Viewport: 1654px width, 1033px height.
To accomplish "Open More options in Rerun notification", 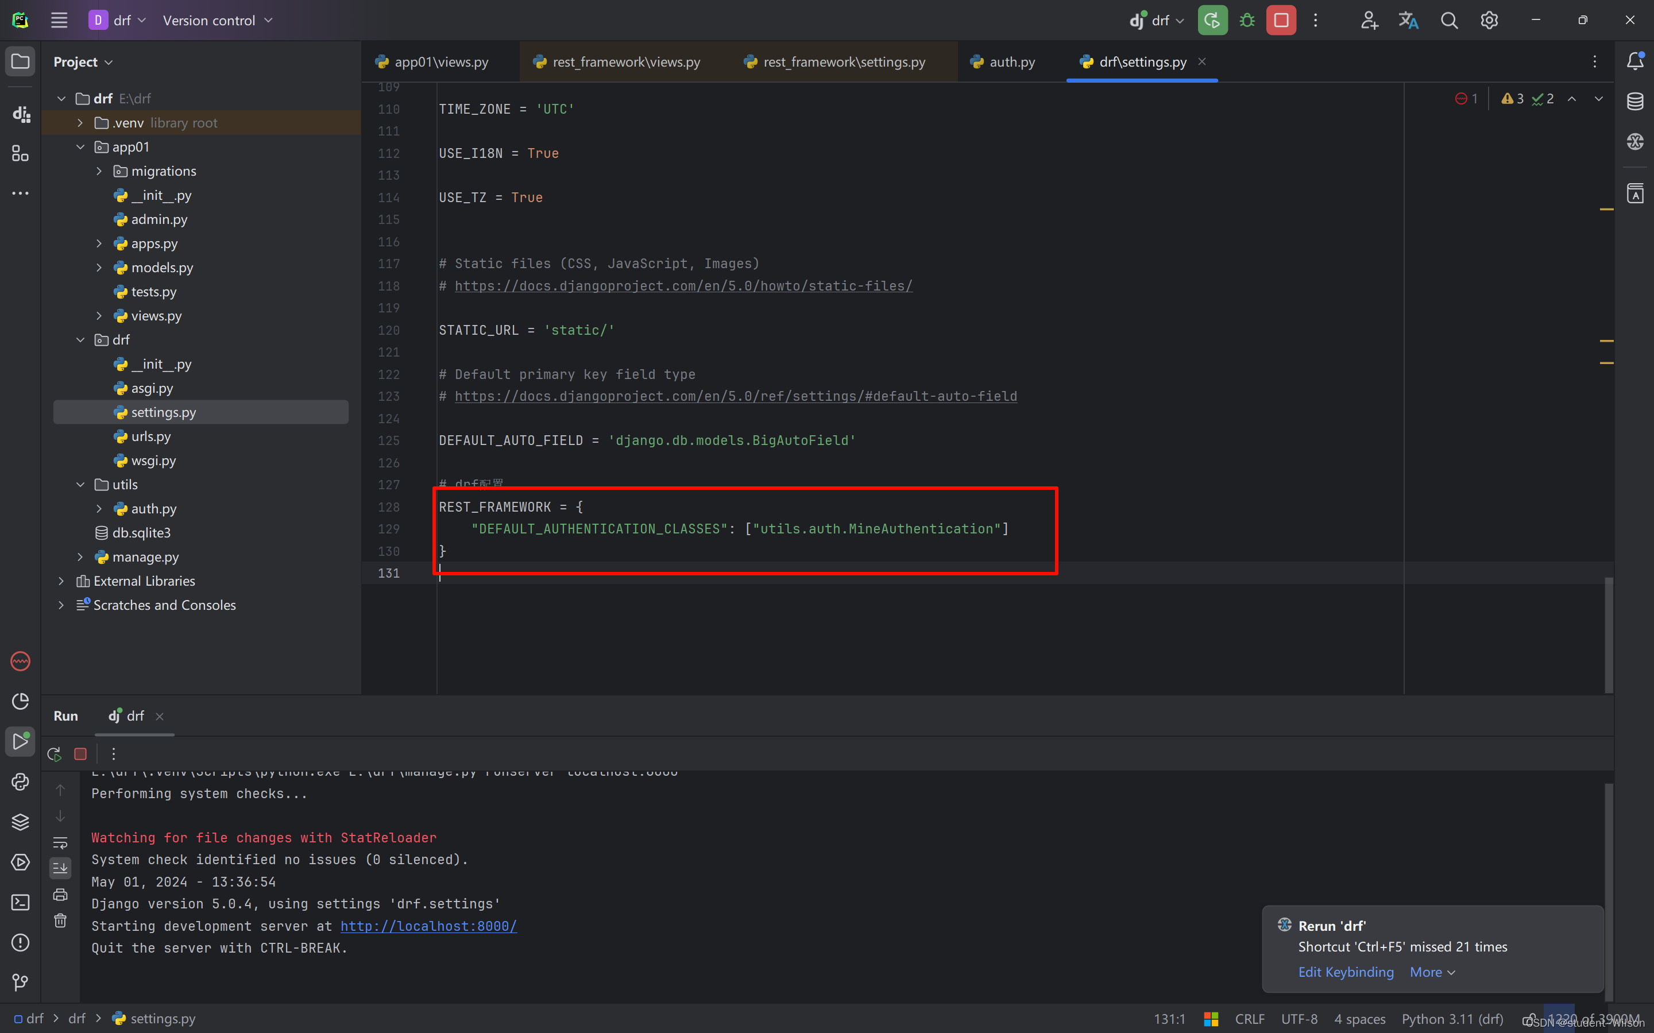I will (x=1432, y=972).
